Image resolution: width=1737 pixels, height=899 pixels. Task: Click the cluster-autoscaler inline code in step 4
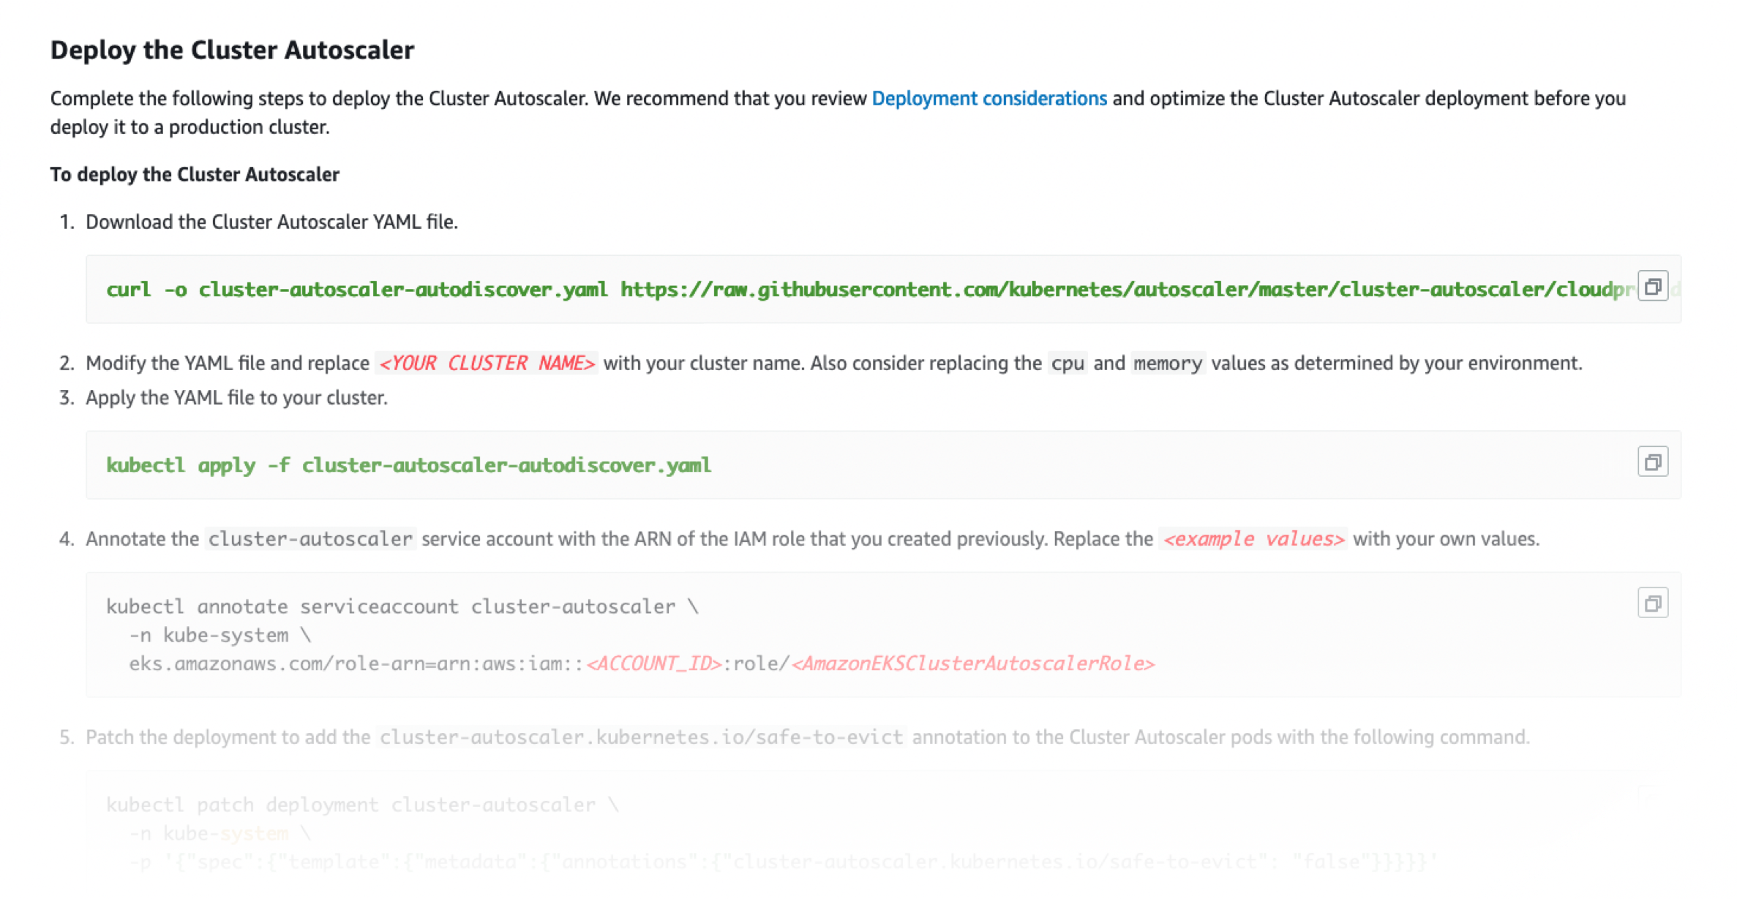click(310, 539)
